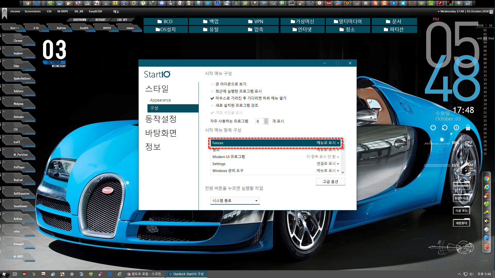The height and width of the screenshot is (278, 495).
Task: Toggle 새로 설치된 프로그램 강조 checkbox
Action: 212,106
